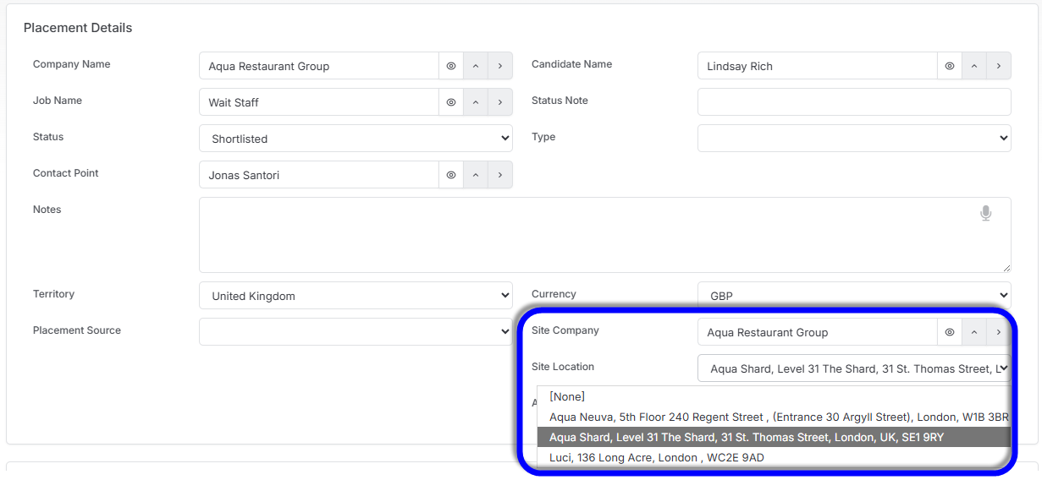
Task: View the Job Name record via eye icon
Action: (x=451, y=102)
